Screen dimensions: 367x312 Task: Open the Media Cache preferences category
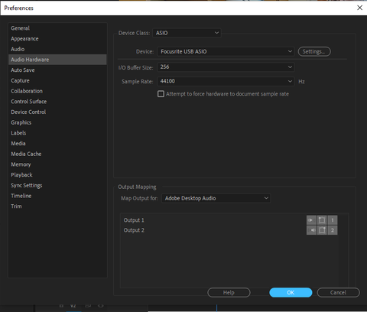click(x=26, y=154)
